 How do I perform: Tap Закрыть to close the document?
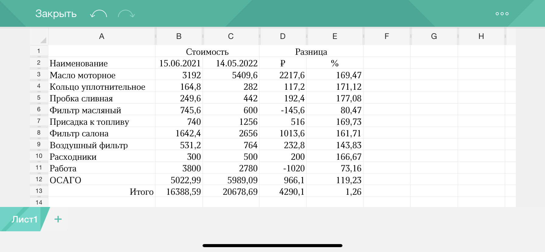click(56, 14)
